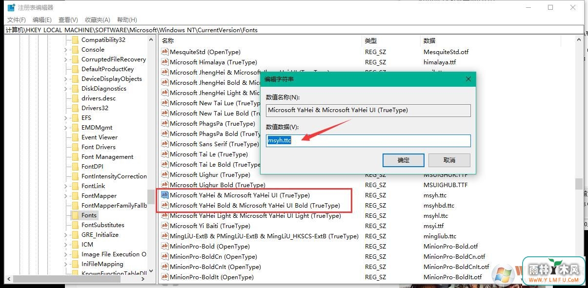Open the 收藏夹(A) menu
The image size is (588, 288).
pos(98,20)
